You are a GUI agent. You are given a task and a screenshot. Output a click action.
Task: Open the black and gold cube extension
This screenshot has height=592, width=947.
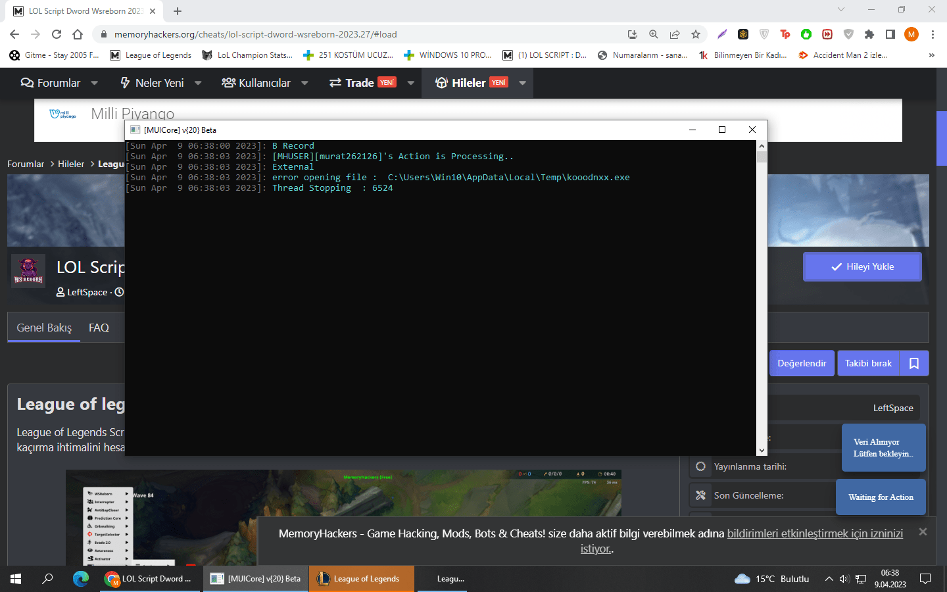pos(743,34)
